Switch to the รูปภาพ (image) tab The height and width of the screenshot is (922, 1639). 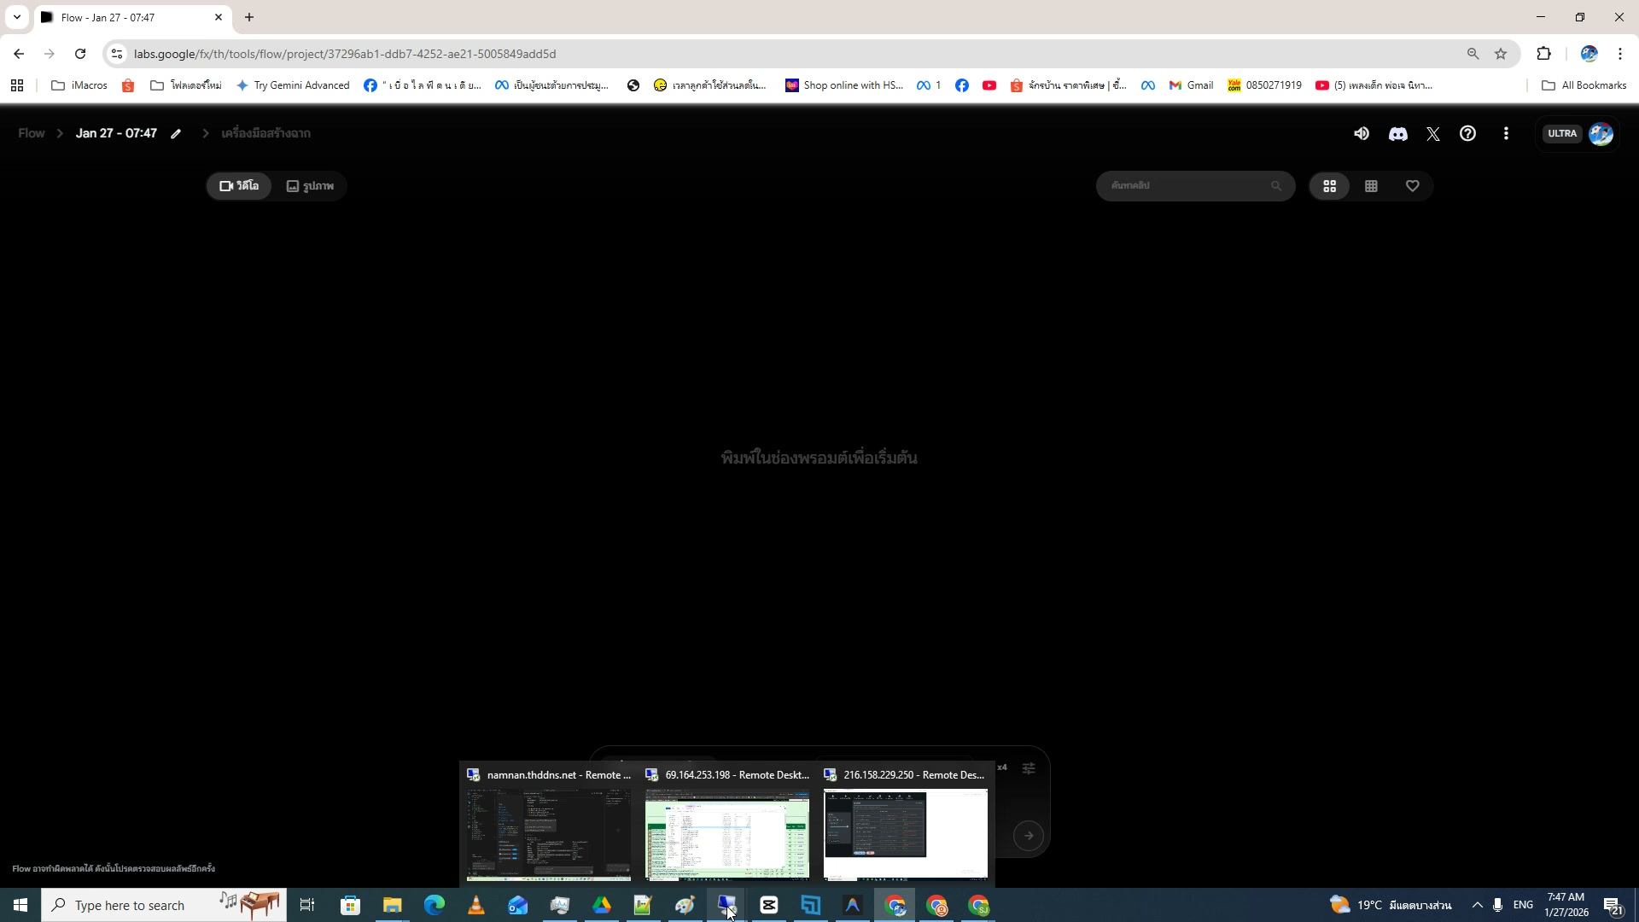pyautogui.click(x=310, y=186)
